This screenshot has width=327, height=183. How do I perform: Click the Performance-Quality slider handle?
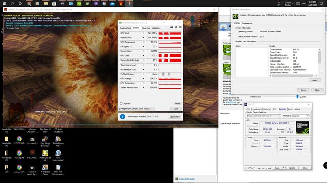(297, 97)
